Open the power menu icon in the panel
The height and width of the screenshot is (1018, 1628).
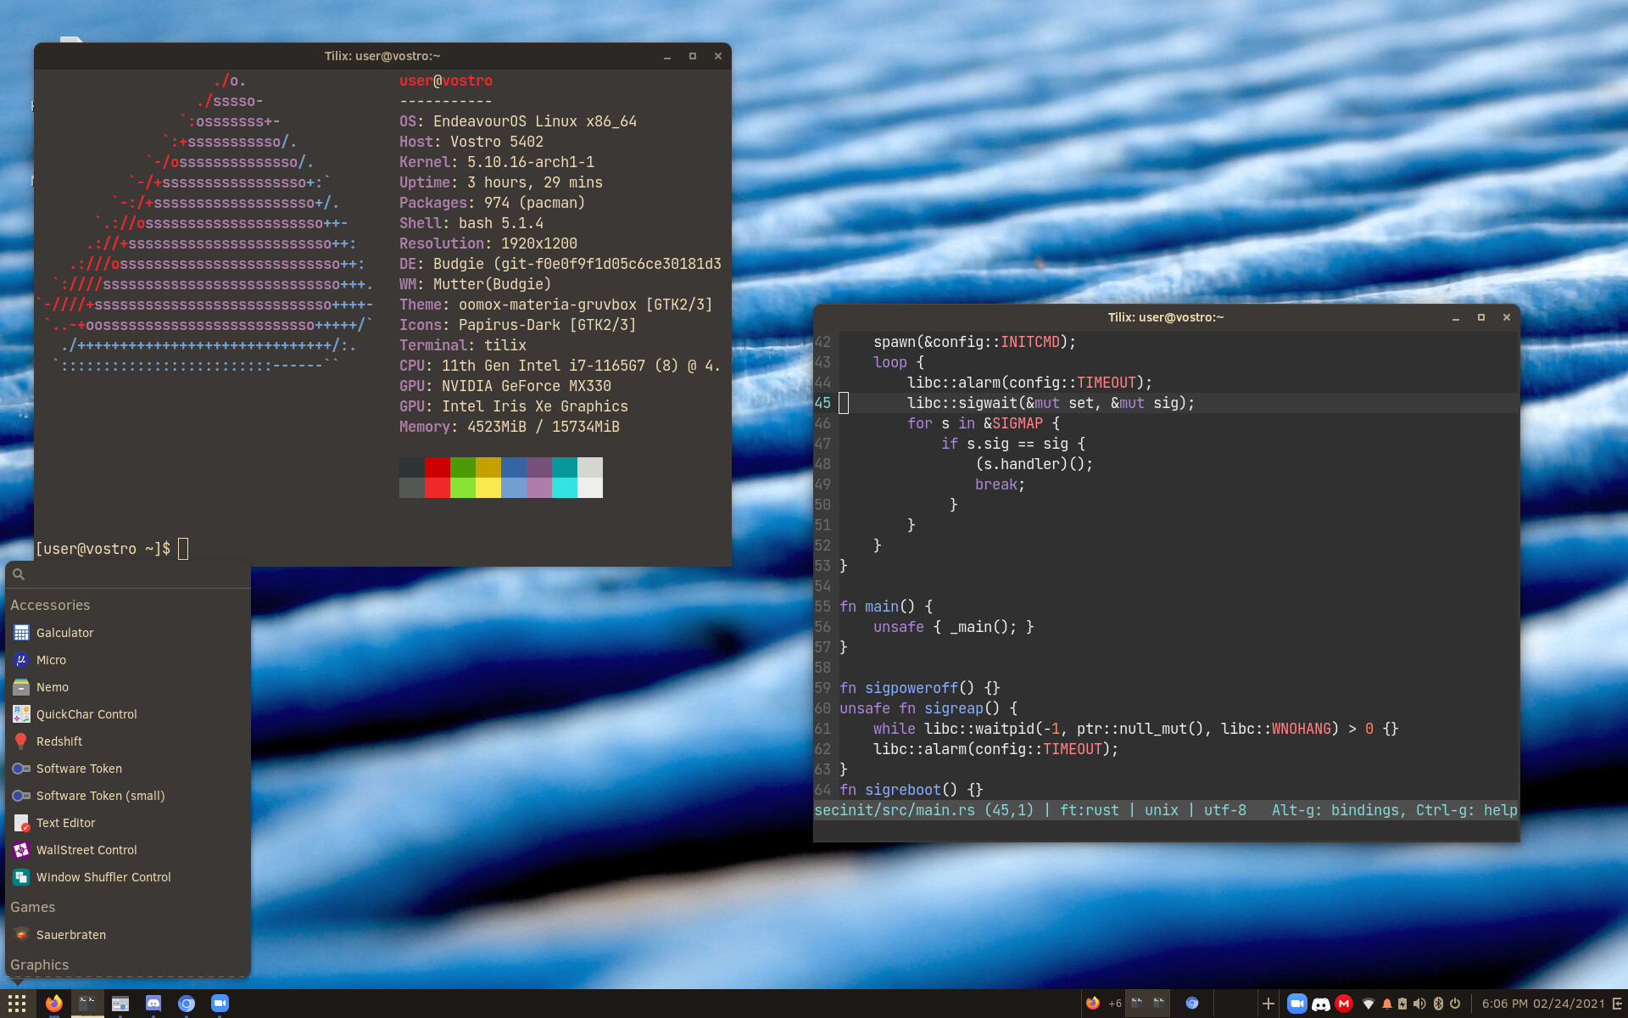point(1455,1004)
